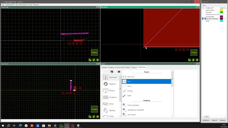Switch to the Design tab

104,68
